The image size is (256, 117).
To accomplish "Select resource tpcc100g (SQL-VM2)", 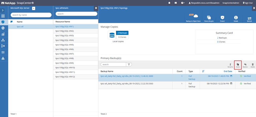I will [x=76, y=31].
